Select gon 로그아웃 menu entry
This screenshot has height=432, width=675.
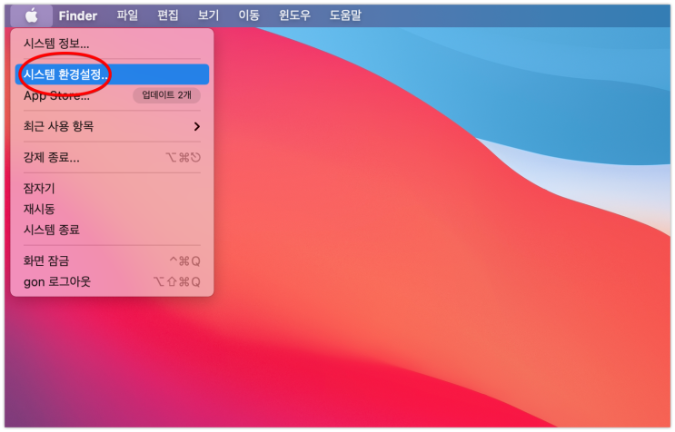112,282
